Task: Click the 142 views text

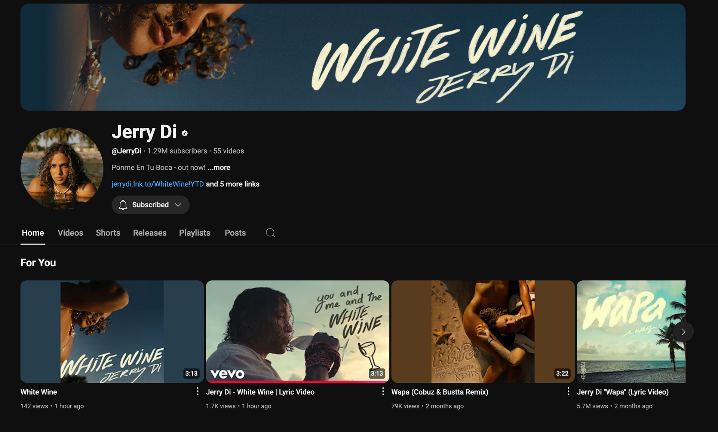Action: [34, 406]
